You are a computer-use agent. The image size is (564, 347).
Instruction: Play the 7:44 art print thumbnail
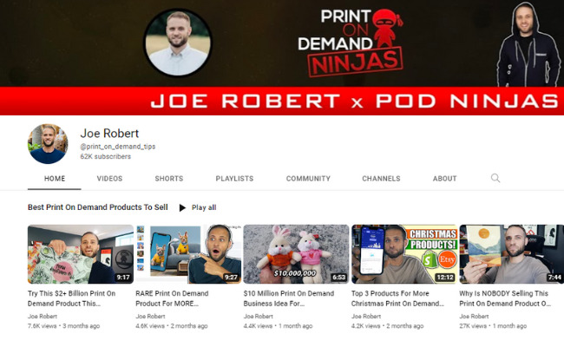tap(511, 254)
